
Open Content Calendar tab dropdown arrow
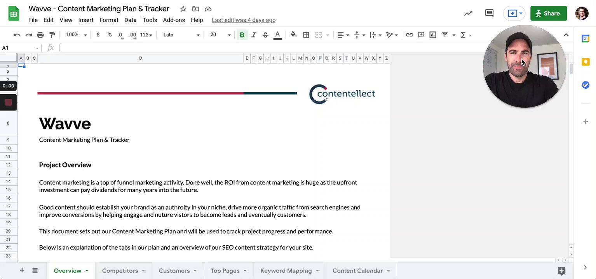pos(388,271)
